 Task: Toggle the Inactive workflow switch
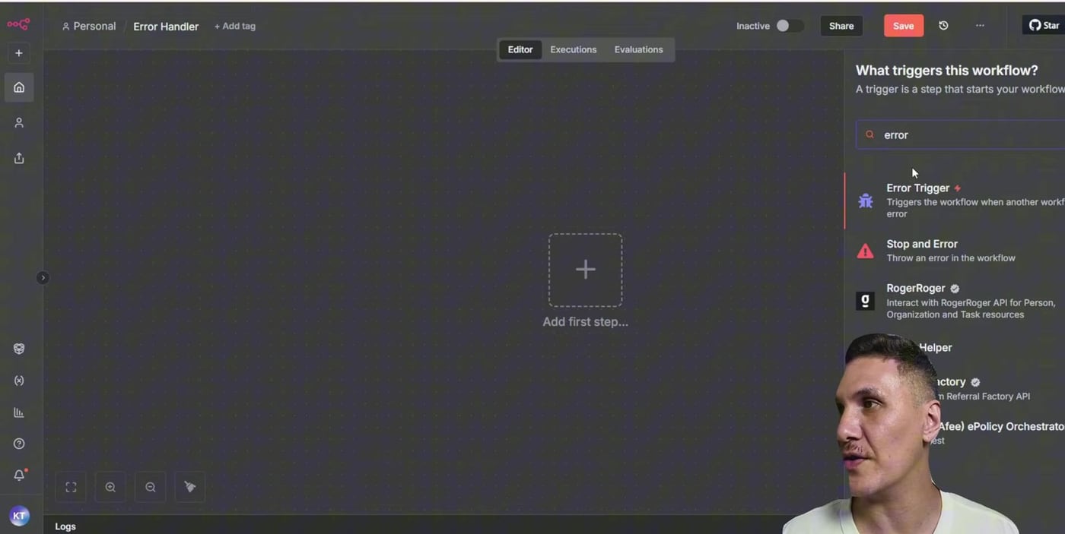click(x=789, y=26)
